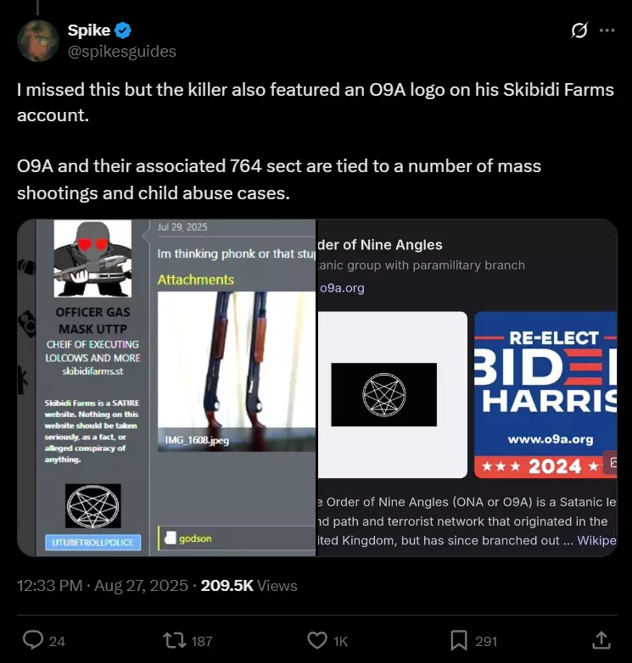
Task: Click the nine angles sigil thumbnail on white card
Action: [383, 394]
